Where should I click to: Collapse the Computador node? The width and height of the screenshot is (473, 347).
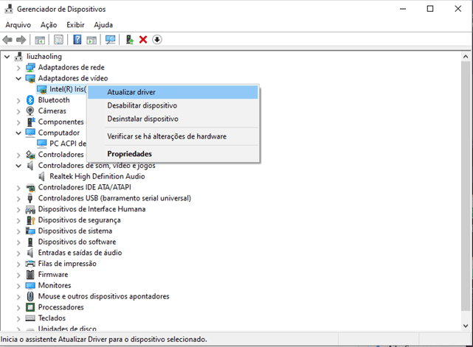point(18,133)
